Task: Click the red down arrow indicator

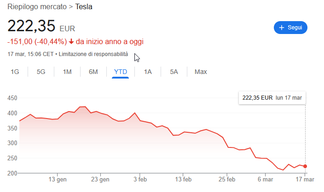Action: point(71,42)
